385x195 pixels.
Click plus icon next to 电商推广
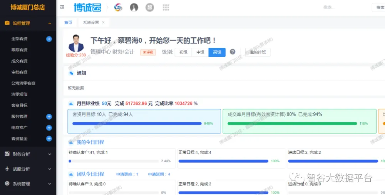click(x=49, y=128)
